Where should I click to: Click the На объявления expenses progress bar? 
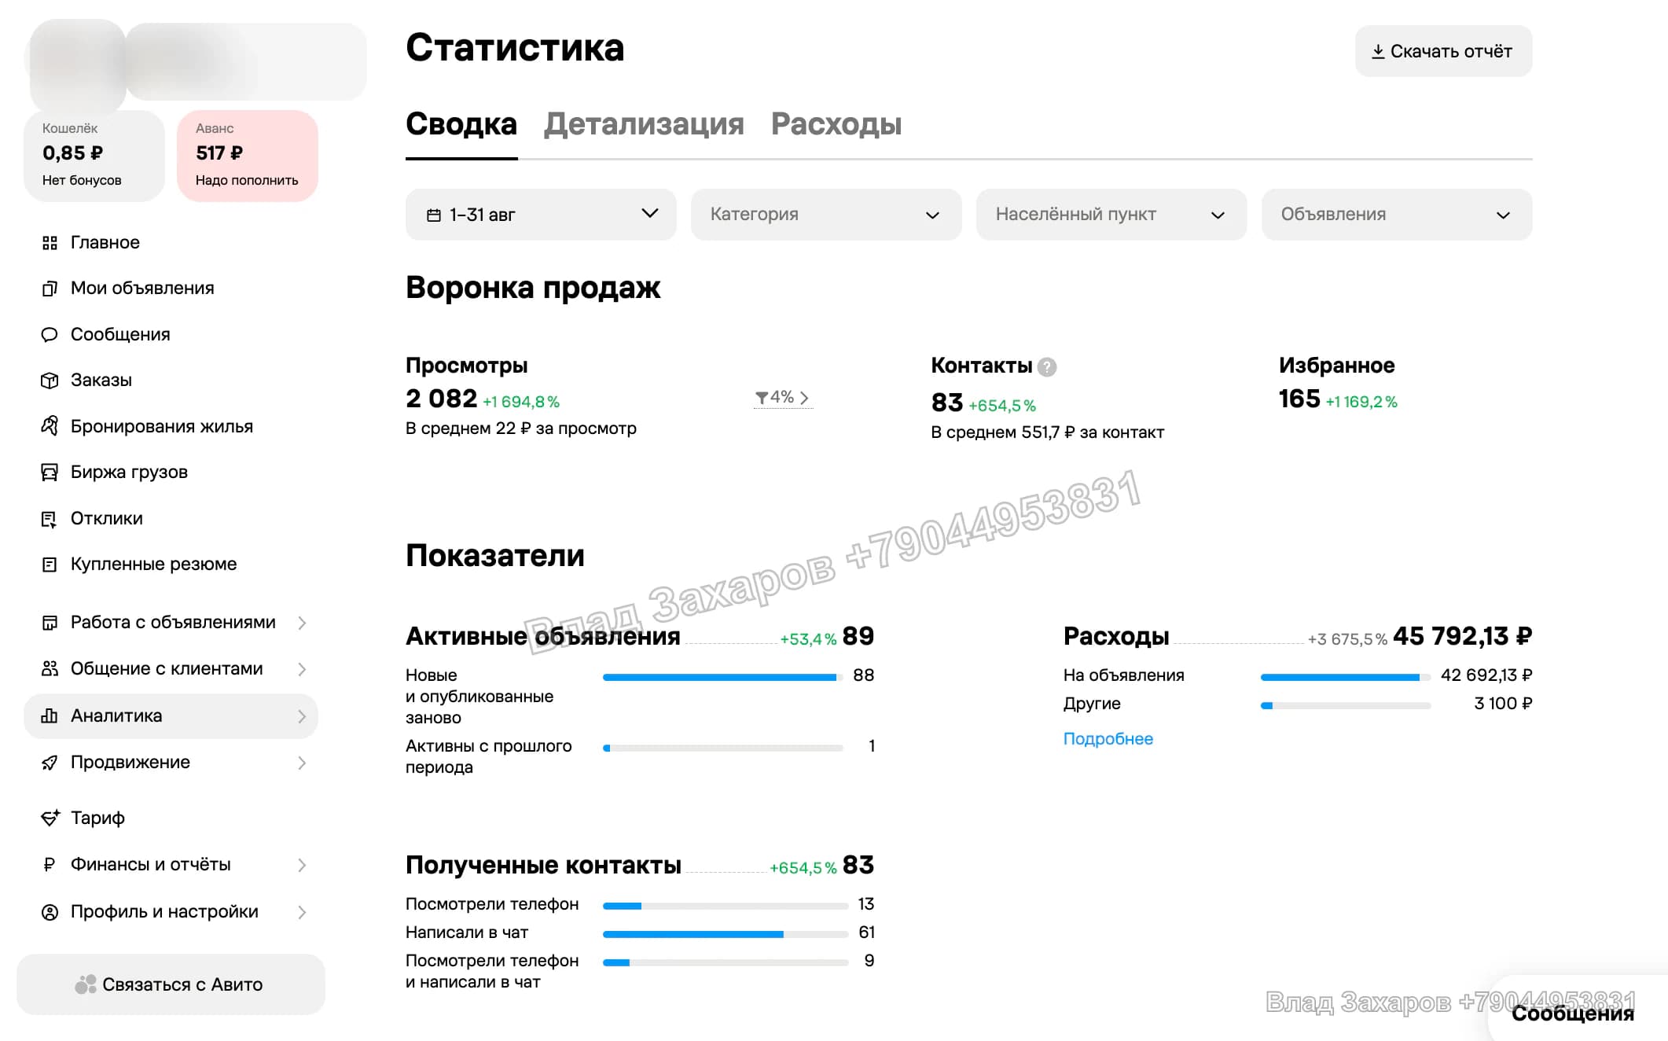click(x=1346, y=677)
